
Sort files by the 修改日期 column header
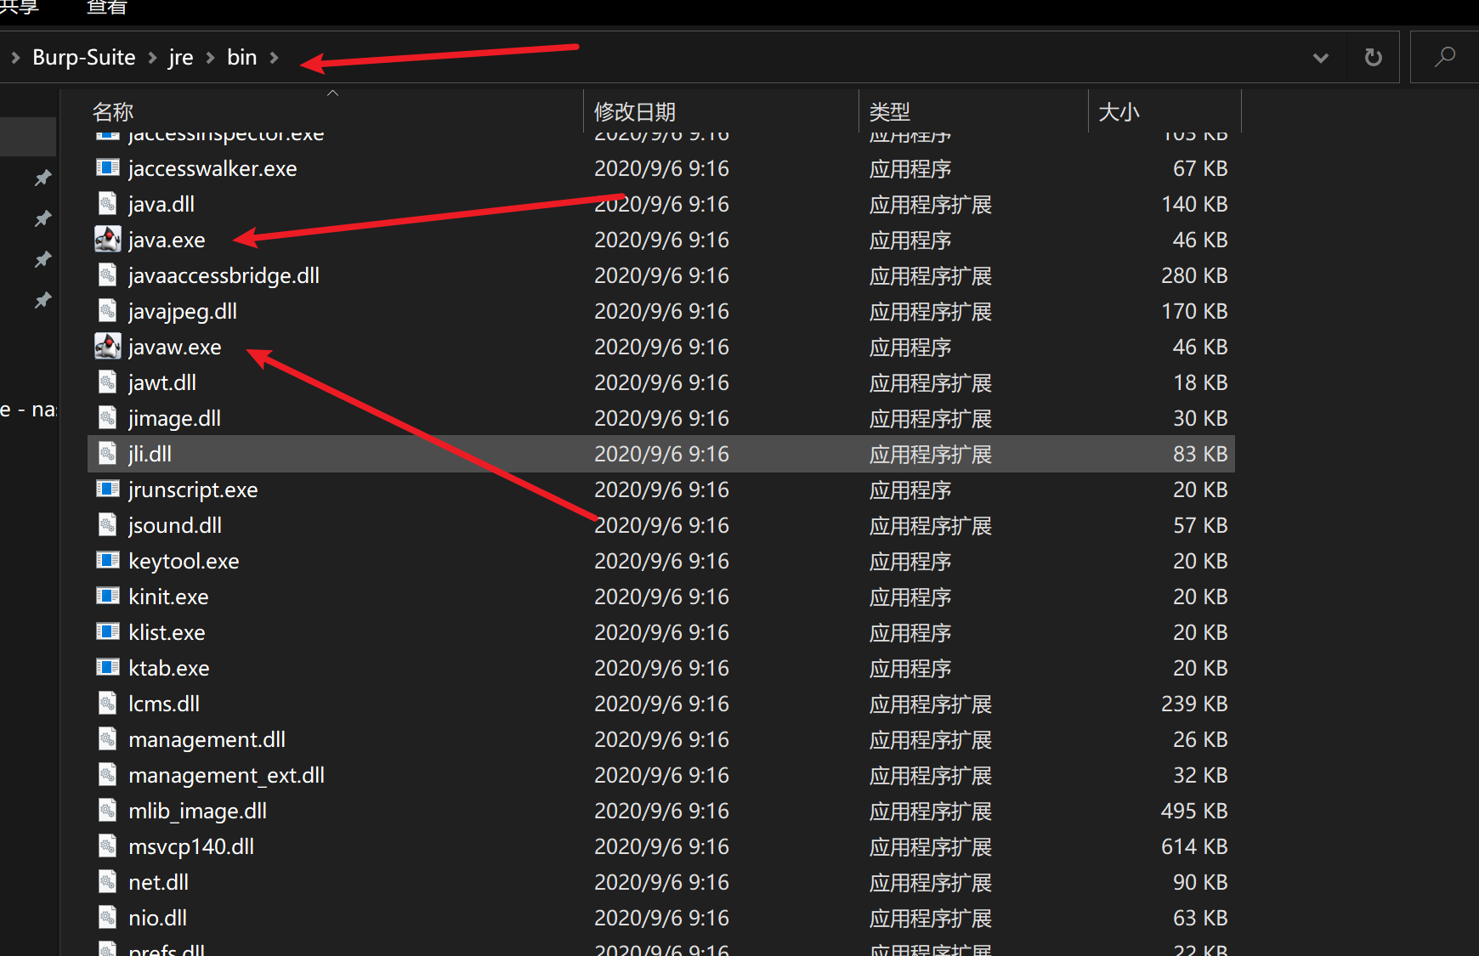click(x=634, y=111)
